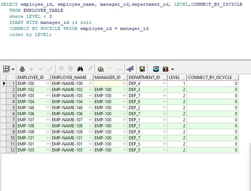
Task: Click the query by example icon
Action: [101, 69]
